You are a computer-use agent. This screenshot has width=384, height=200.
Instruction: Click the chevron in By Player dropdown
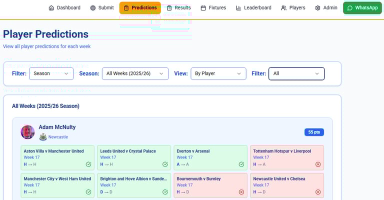click(239, 73)
